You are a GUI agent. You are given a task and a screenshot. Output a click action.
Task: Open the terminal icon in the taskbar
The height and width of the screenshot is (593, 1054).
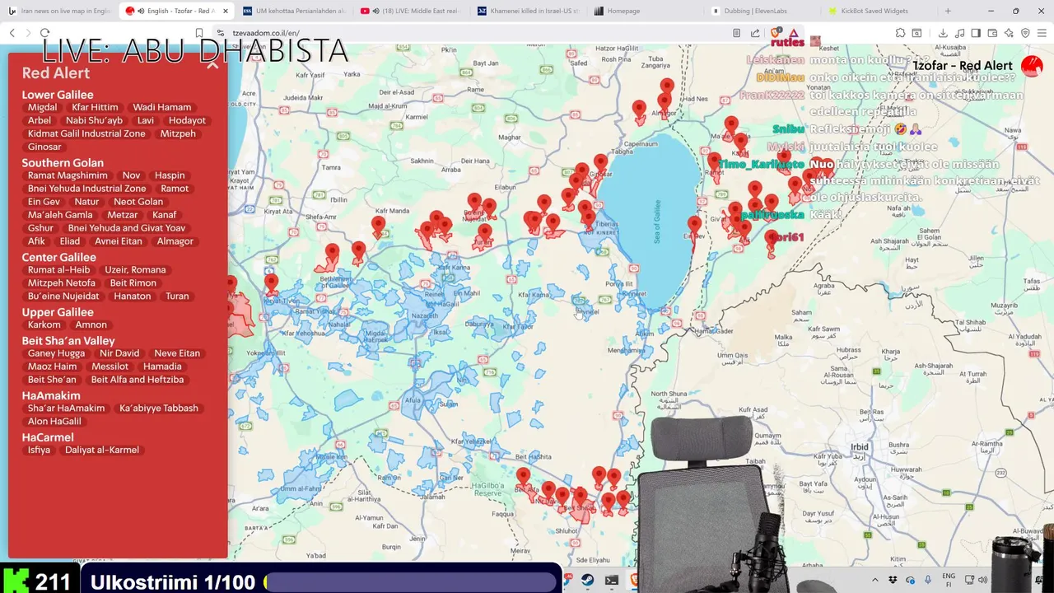[612, 581]
